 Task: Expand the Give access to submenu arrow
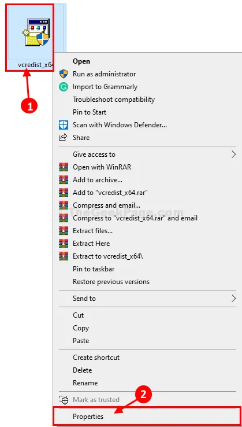tap(233, 154)
